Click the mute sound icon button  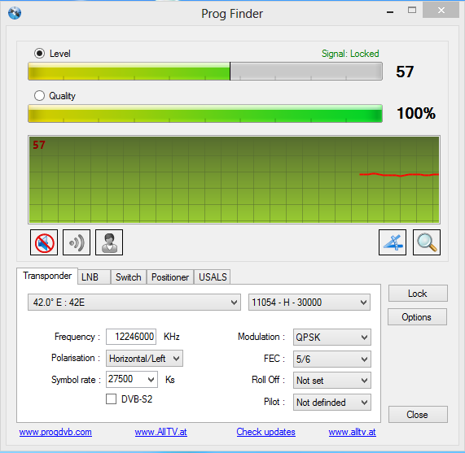tap(44, 242)
